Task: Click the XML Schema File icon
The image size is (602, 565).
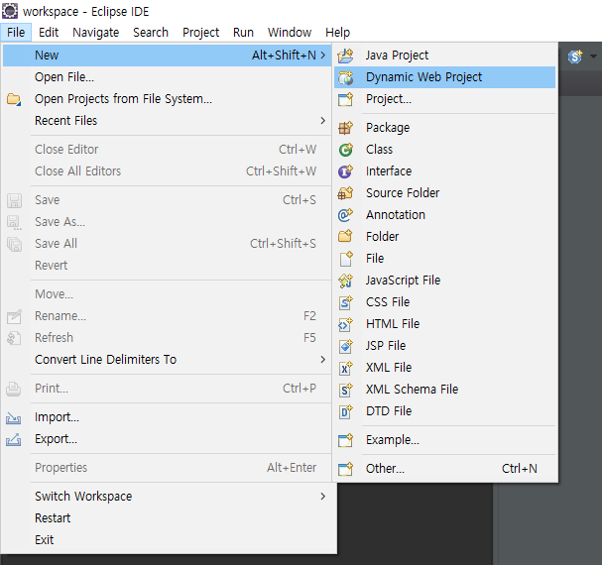Action: click(345, 390)
